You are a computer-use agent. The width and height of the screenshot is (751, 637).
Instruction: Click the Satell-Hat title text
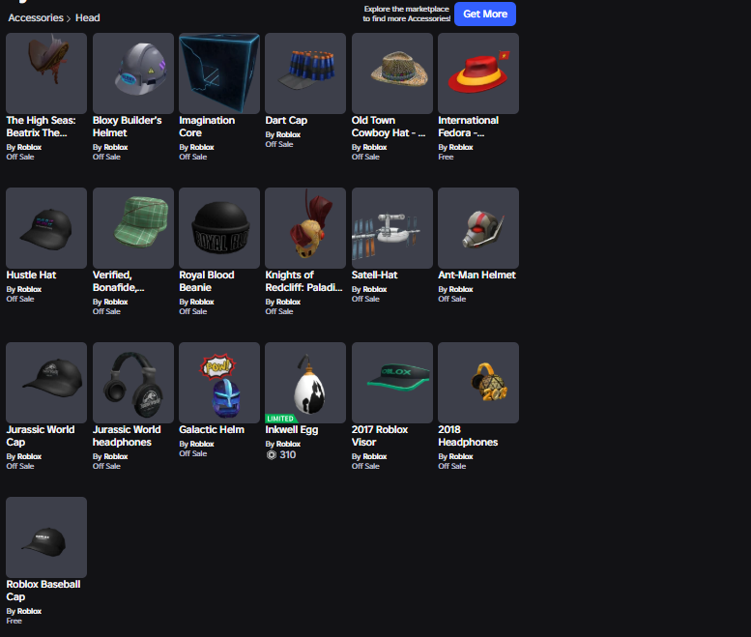click(x=375, y=275)
